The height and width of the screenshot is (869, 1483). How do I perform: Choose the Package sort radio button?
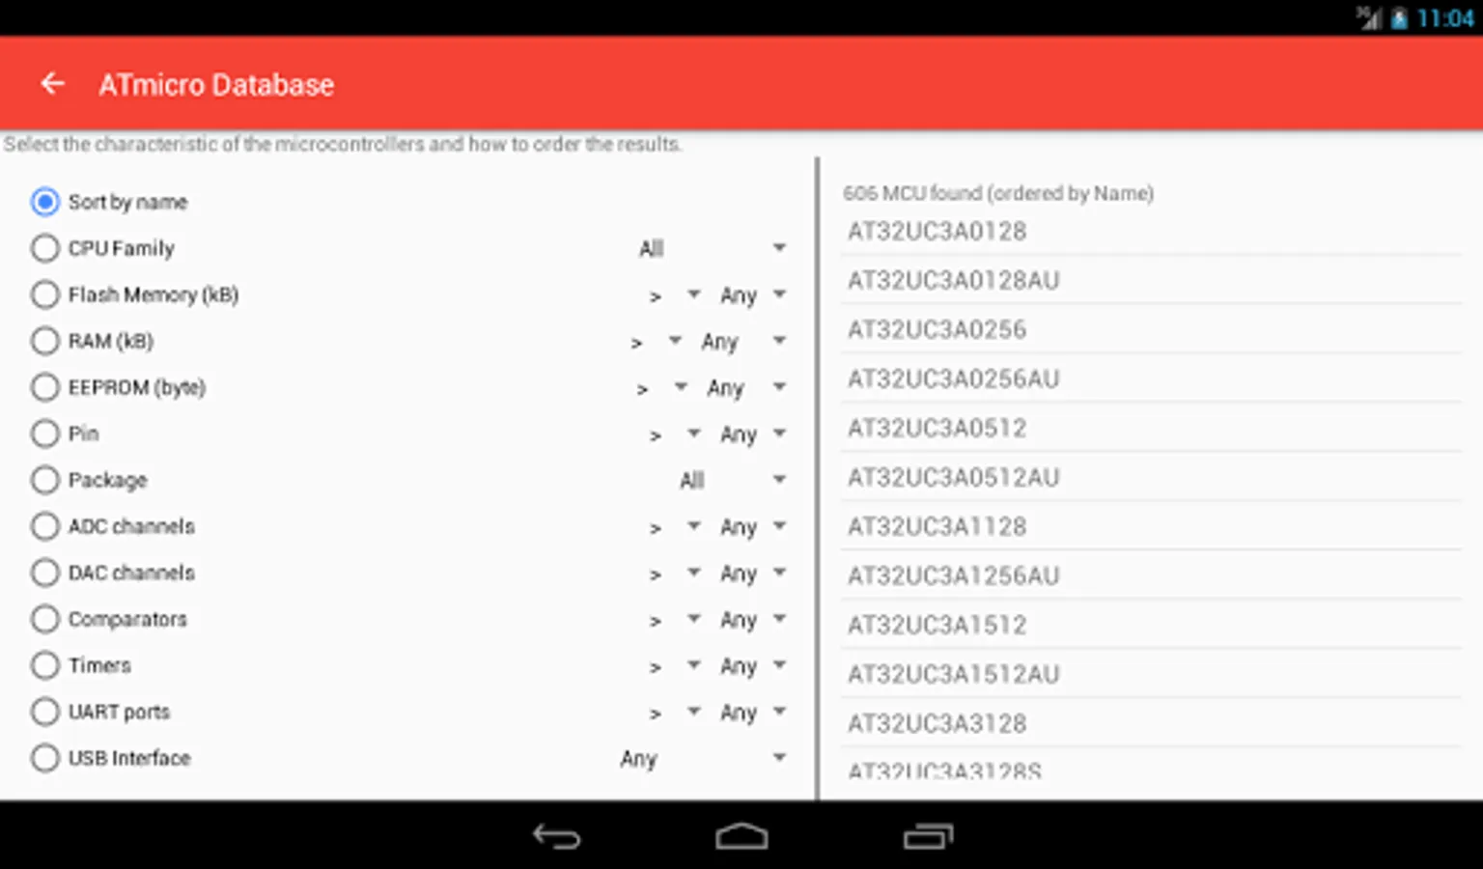click(44, 480)
